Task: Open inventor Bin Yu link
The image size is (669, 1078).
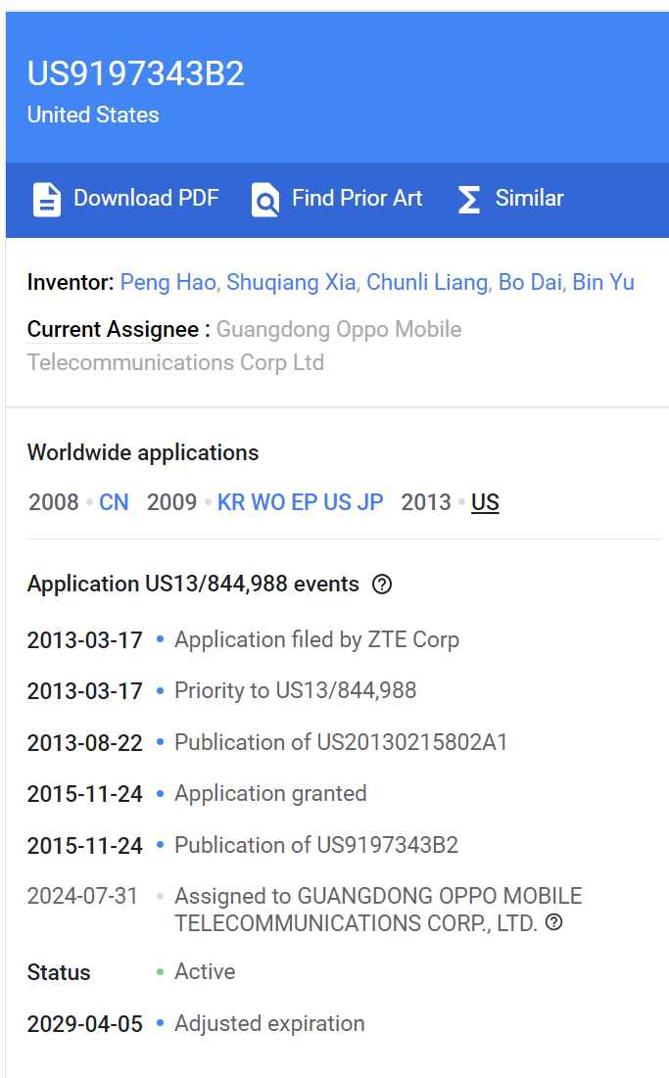Action: point(603,282)
